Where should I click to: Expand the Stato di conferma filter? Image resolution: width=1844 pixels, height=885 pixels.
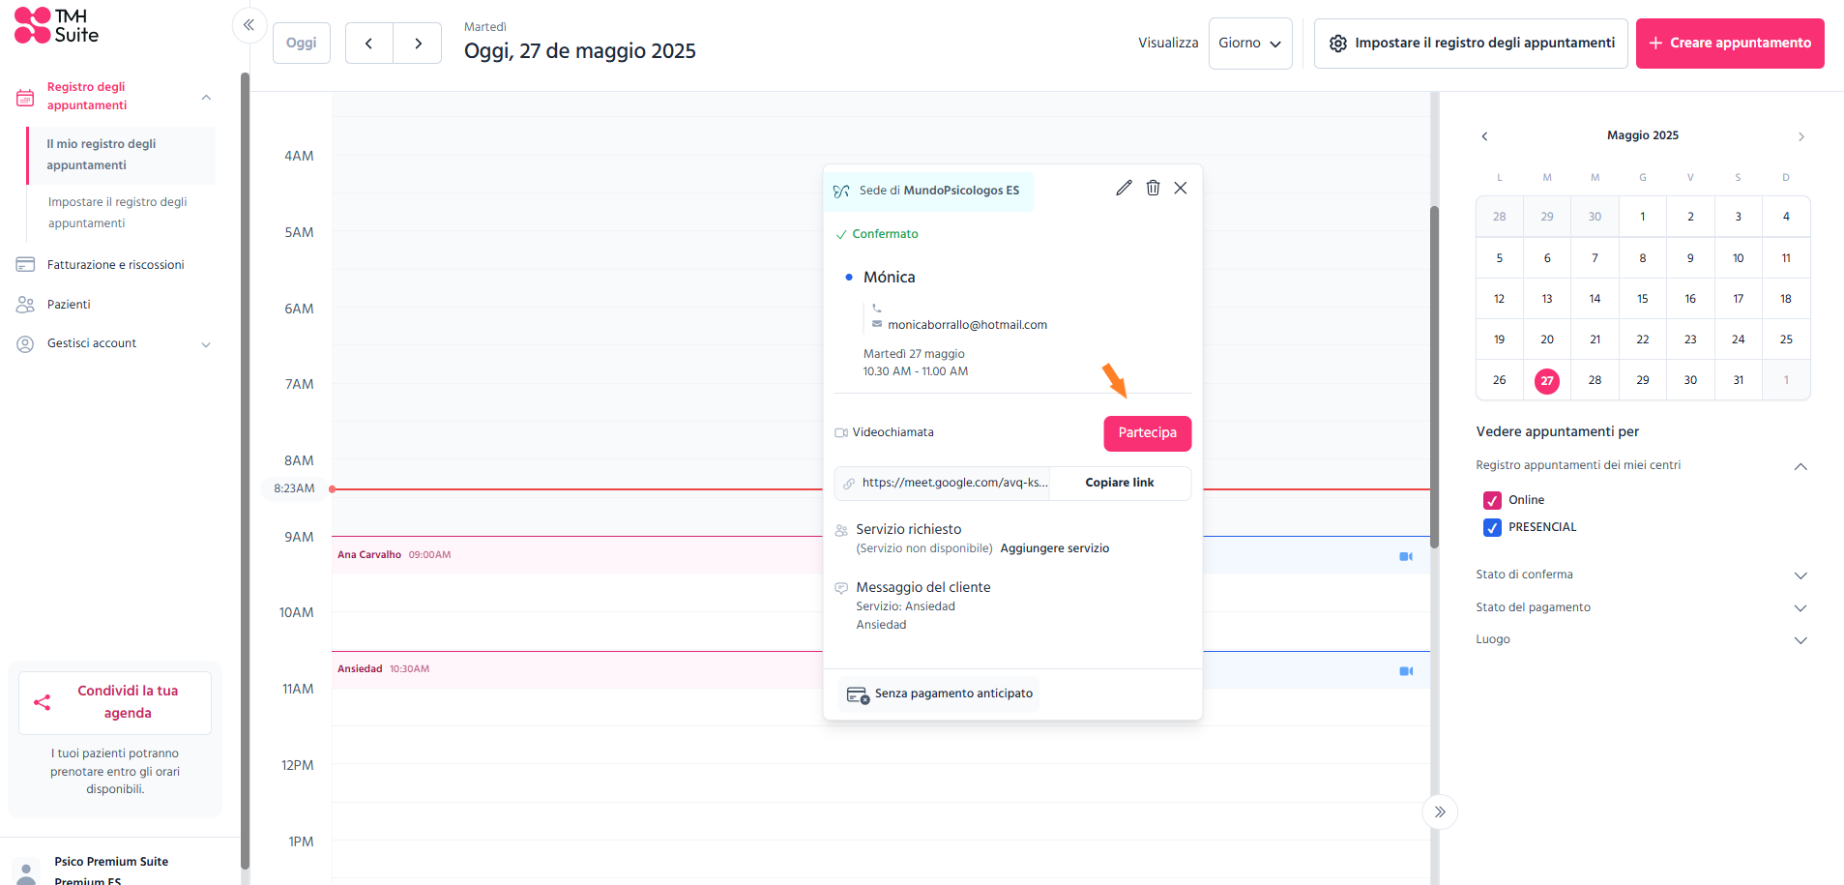(1800, 575)
